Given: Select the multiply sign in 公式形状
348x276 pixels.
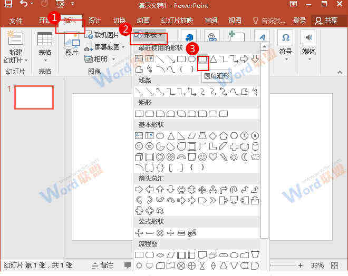Looking at the screenshot, I should (160, 233).
